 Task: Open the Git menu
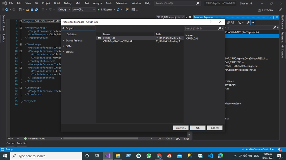[37, 3]
